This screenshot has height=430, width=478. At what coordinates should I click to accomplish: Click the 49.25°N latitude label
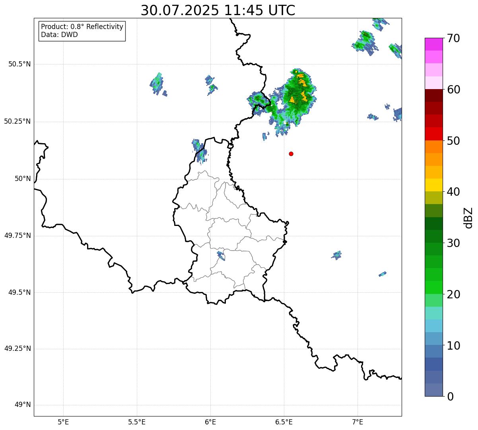pos(18,348)
